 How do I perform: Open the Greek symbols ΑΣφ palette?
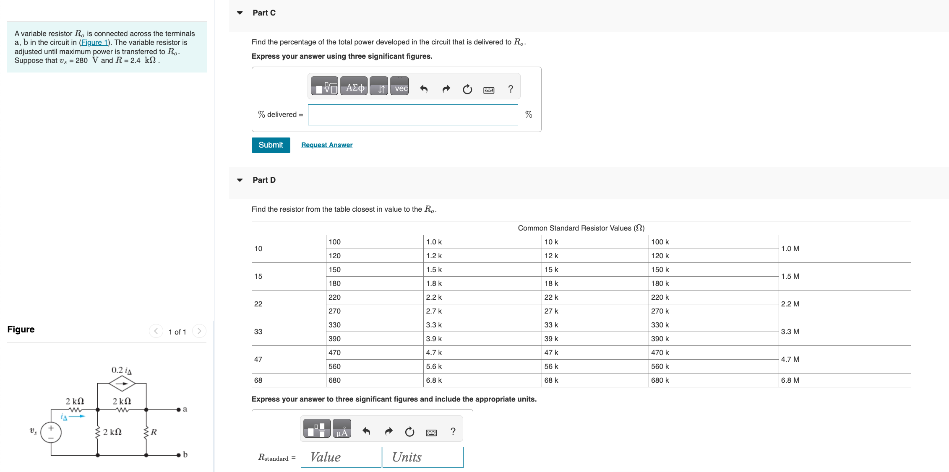(354, 87)
